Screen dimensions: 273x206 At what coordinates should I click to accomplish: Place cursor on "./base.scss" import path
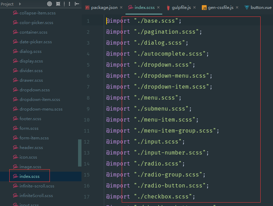tap(156, 21)
